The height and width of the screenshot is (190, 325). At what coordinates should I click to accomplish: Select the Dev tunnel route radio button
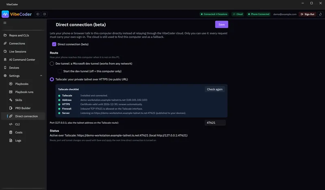click(52, 63)
